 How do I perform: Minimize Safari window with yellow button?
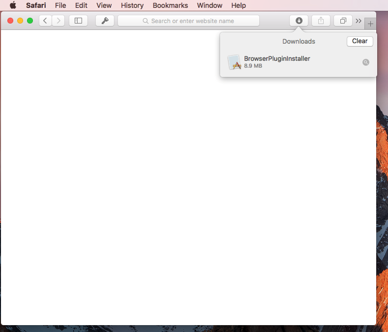tap(20, 21)
